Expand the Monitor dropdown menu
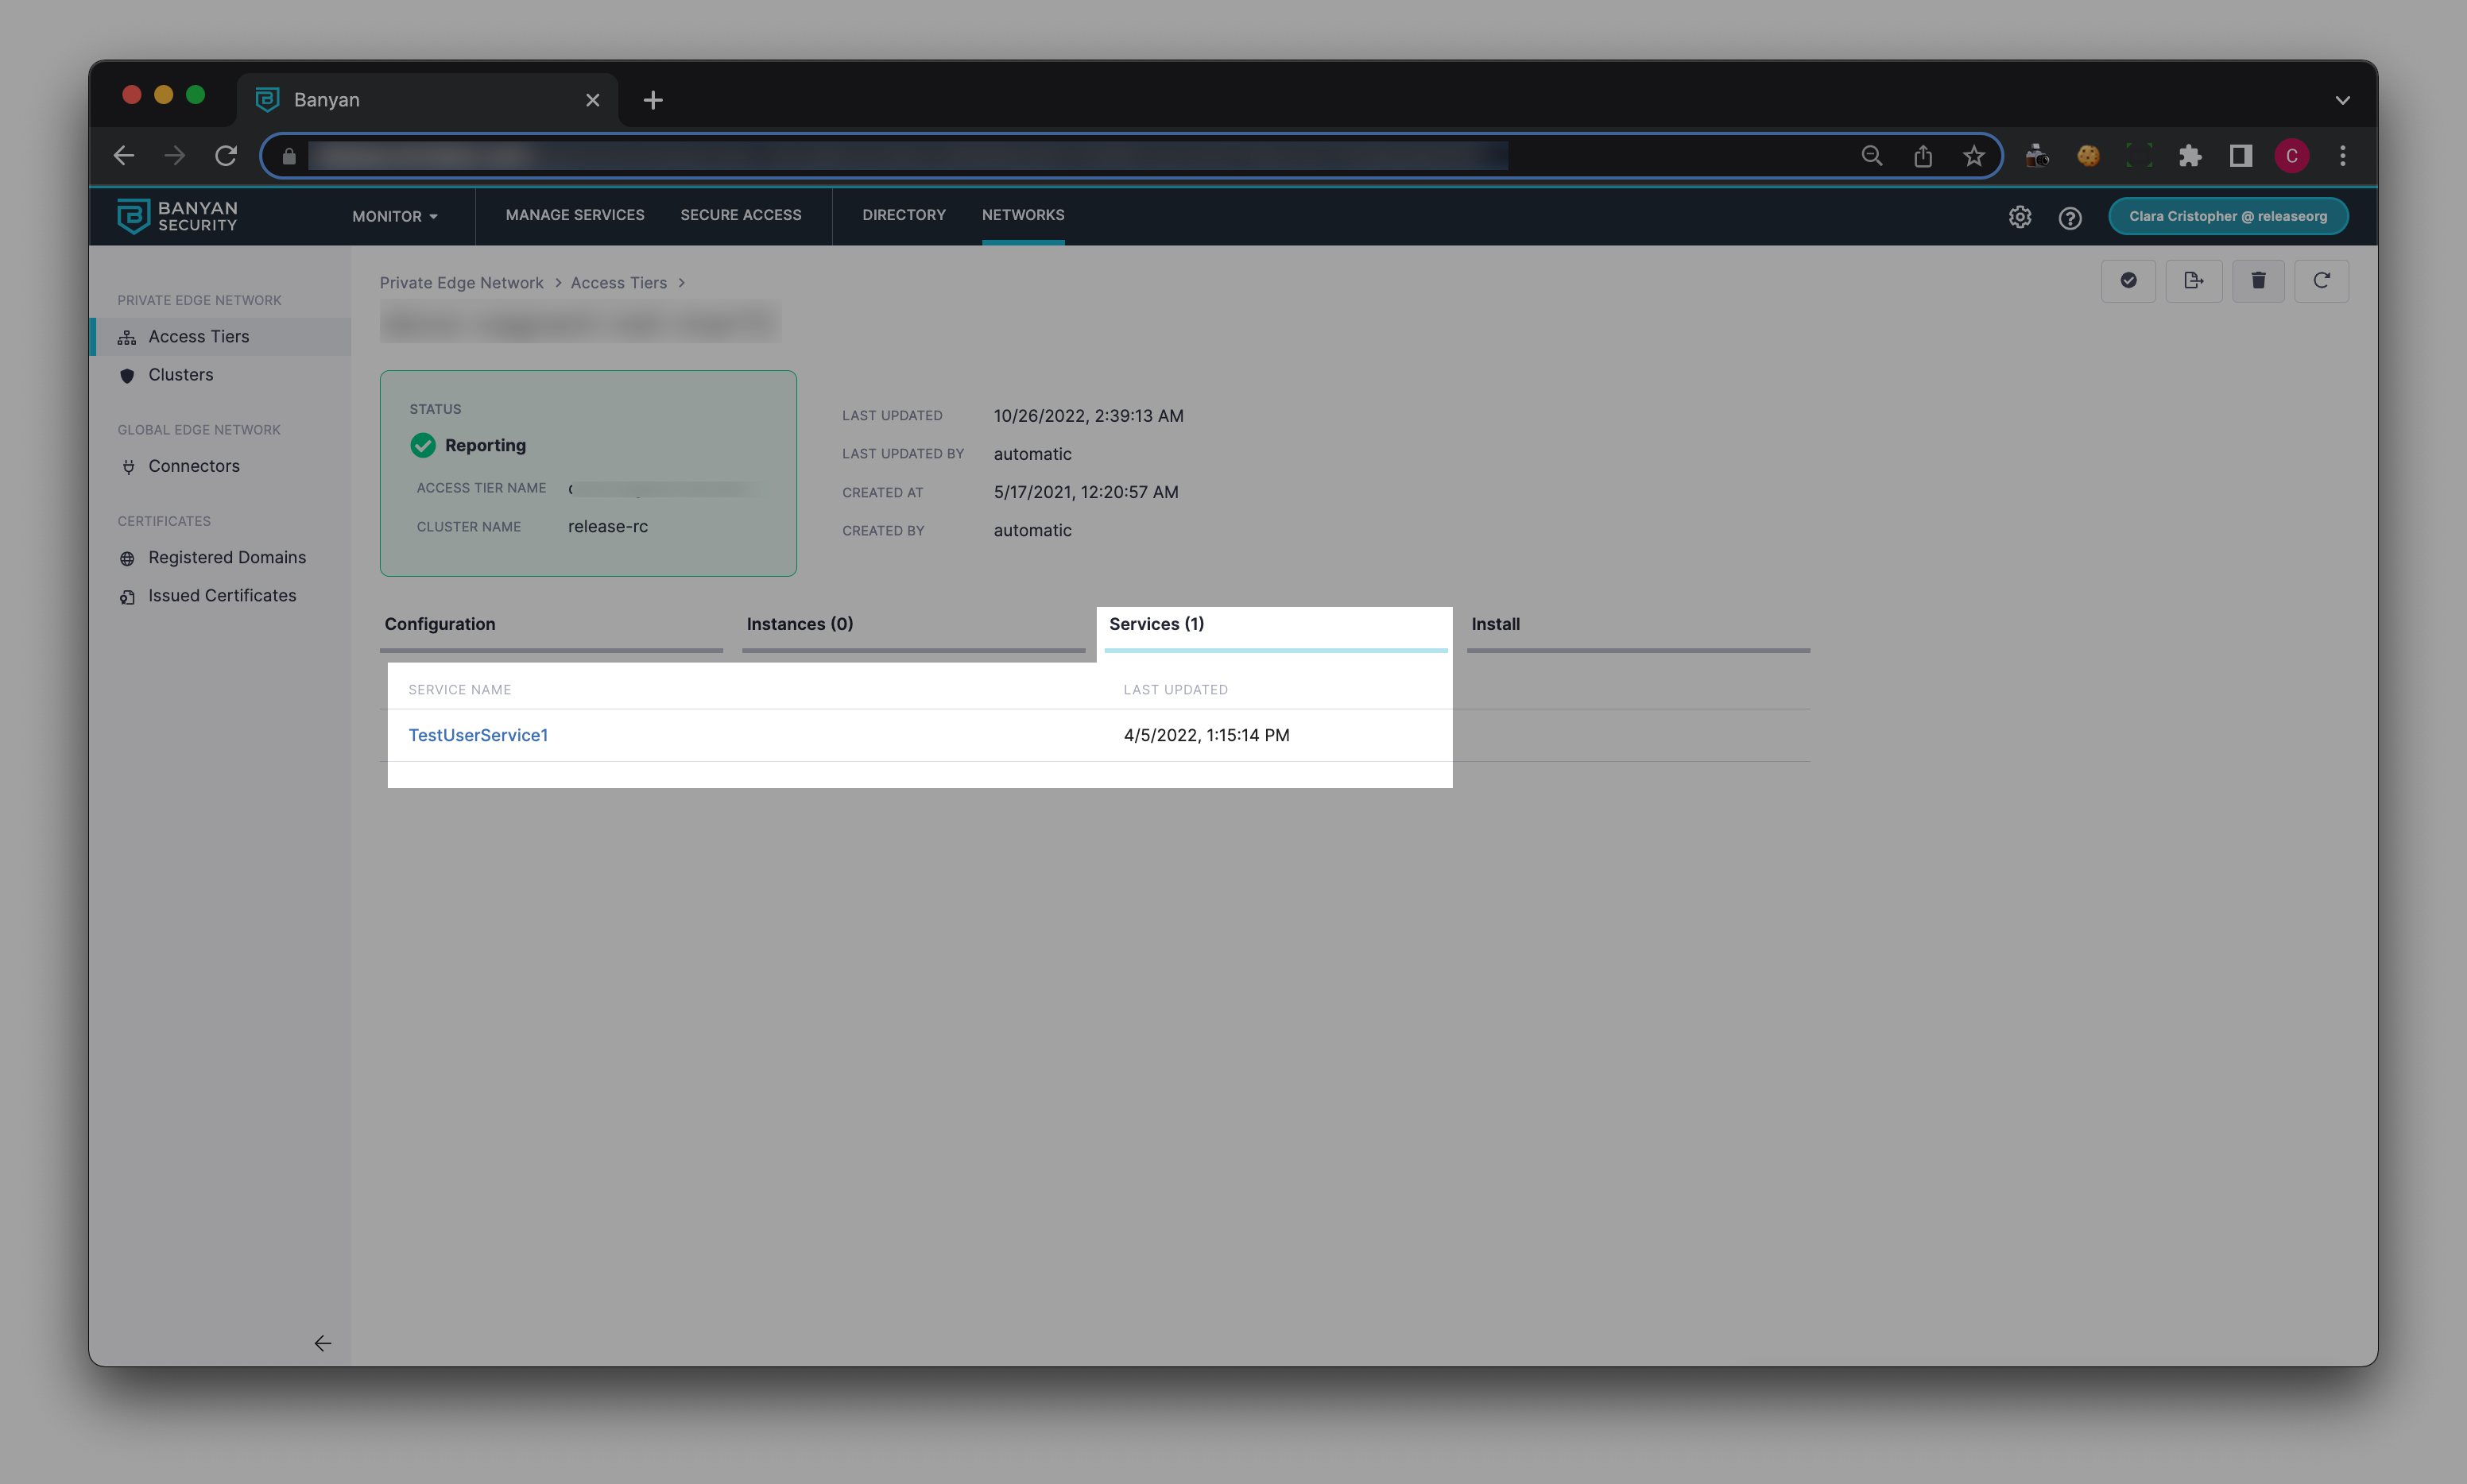The width and height of the screenshot is (2467, 1484). [394, 216]
